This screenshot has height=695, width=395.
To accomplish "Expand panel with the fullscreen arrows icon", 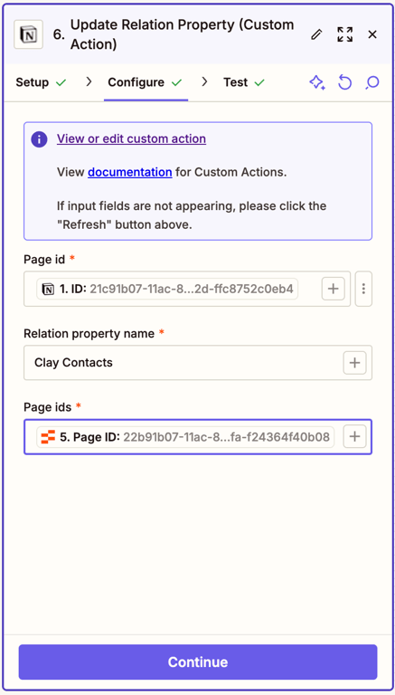I will click(344, 34).
